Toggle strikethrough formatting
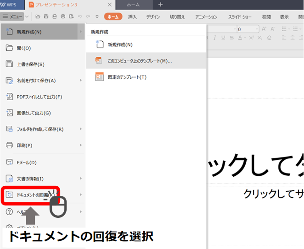This screenshot has width=304, height=249. point(232,38)
